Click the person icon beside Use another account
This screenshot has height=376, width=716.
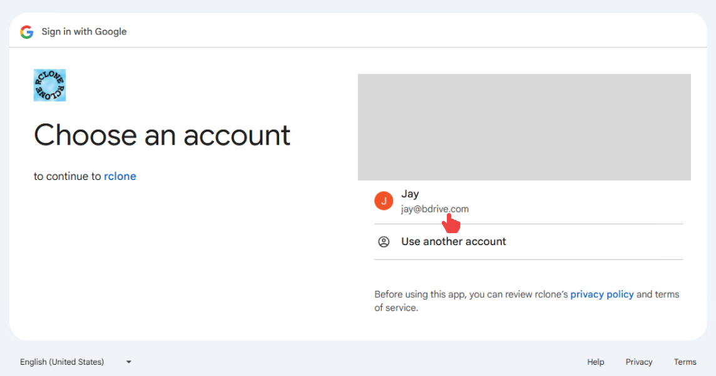(384, 241)
